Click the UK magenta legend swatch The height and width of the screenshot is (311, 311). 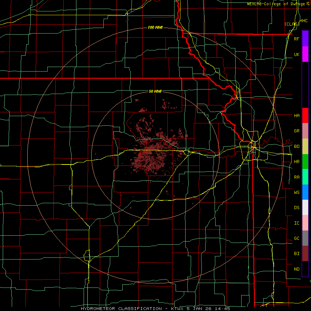click(x=305, y=54)
